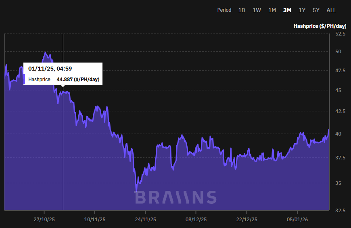Click the active 3M period button
The height and width of the screenshot is (228, 351).
tap(287, 10)
